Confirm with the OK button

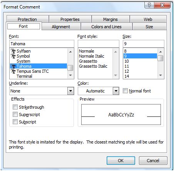tap(121, 161)
